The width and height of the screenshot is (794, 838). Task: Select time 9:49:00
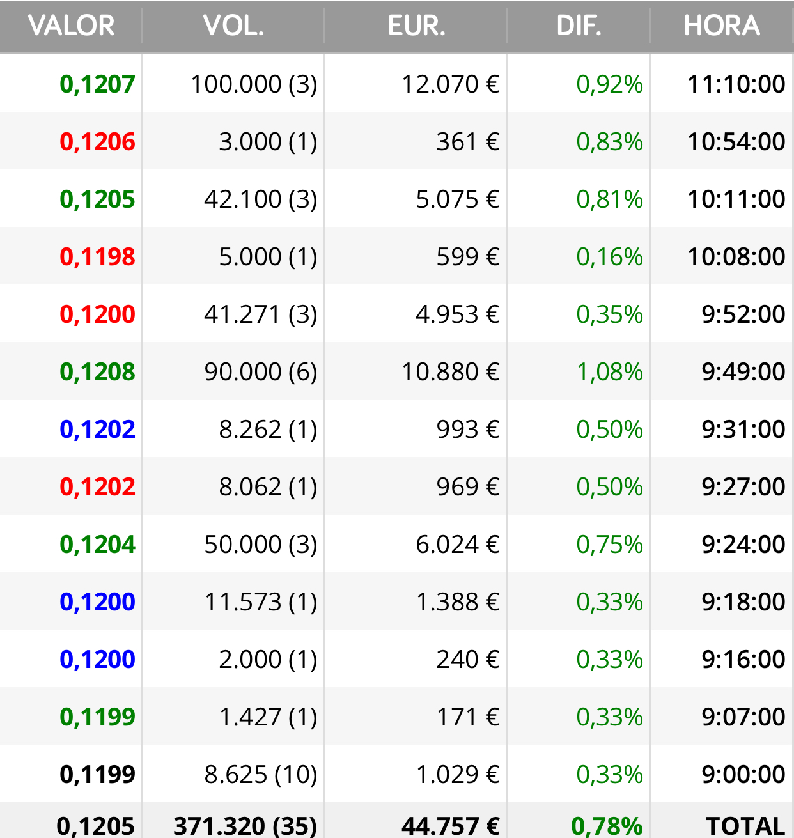coord(743,372)
